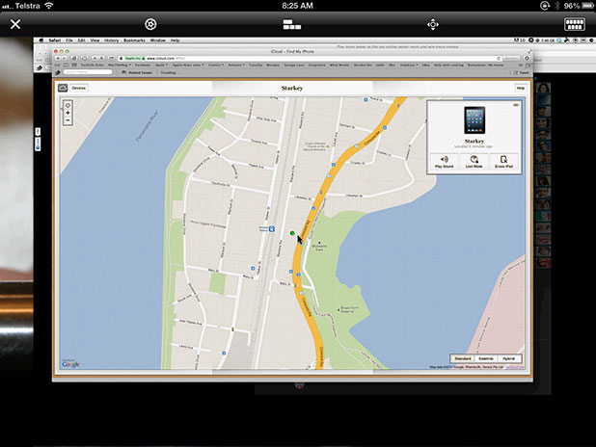Image resolution: width=596 pixels, height=447 pixels.
Task: Click the Safari reload button in address bar
Action: tap(499, 59)
